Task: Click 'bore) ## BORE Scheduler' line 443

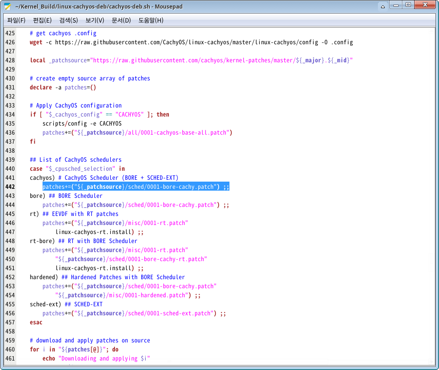Action: click(66, 196)
